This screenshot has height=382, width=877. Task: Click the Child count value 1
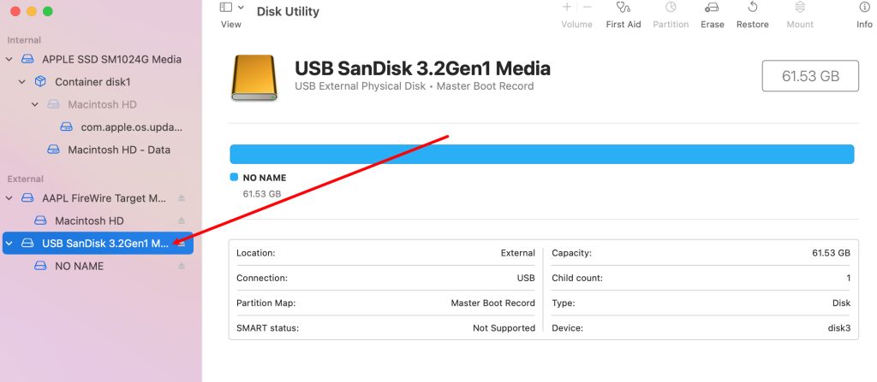tap(848, 278)
